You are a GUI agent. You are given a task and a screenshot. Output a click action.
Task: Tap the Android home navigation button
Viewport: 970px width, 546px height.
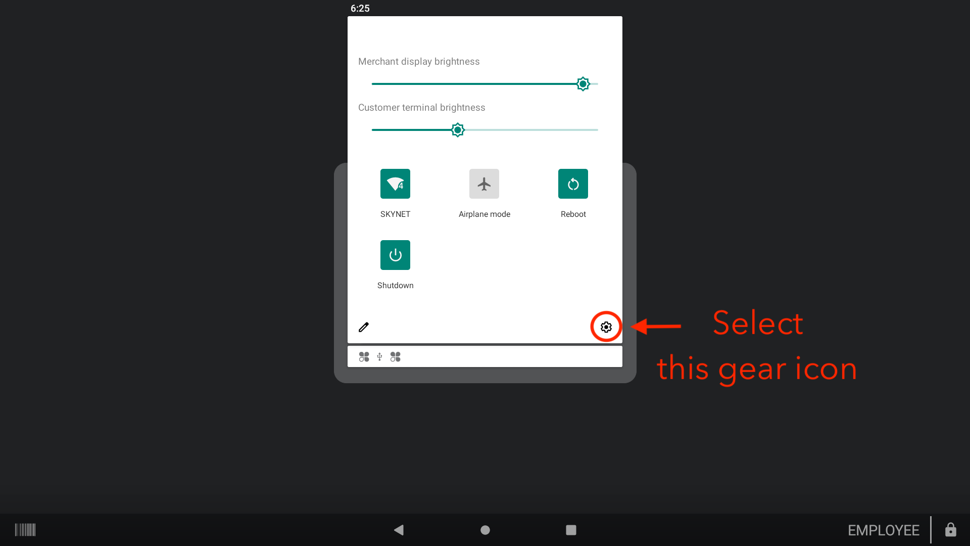[x=485, y=530]
